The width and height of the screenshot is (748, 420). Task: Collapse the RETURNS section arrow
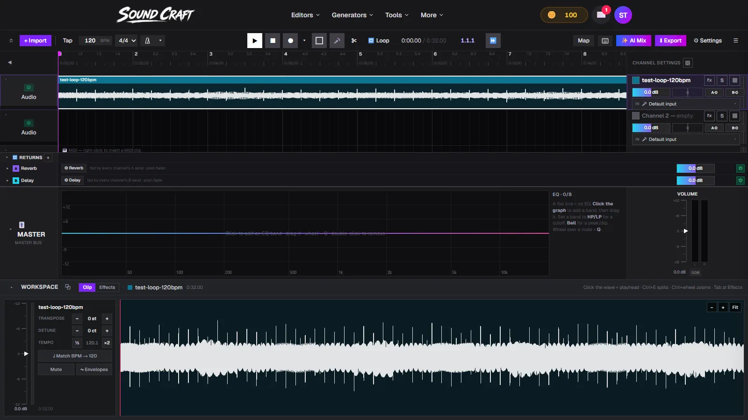point(7,158)
